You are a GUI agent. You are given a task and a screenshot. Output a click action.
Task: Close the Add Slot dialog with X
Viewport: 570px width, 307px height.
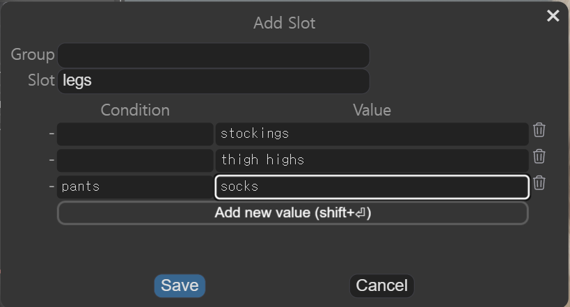click(553, 15)
